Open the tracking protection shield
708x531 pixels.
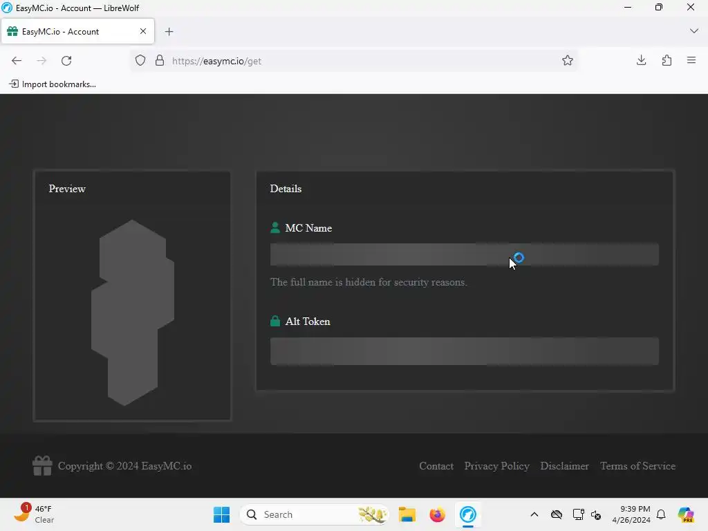pos(140,61)
